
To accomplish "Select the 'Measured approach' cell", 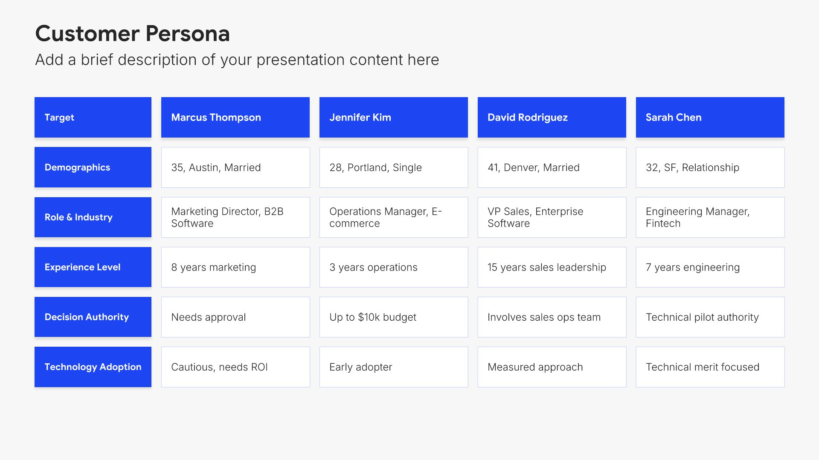I will click(x=552, y=367).
